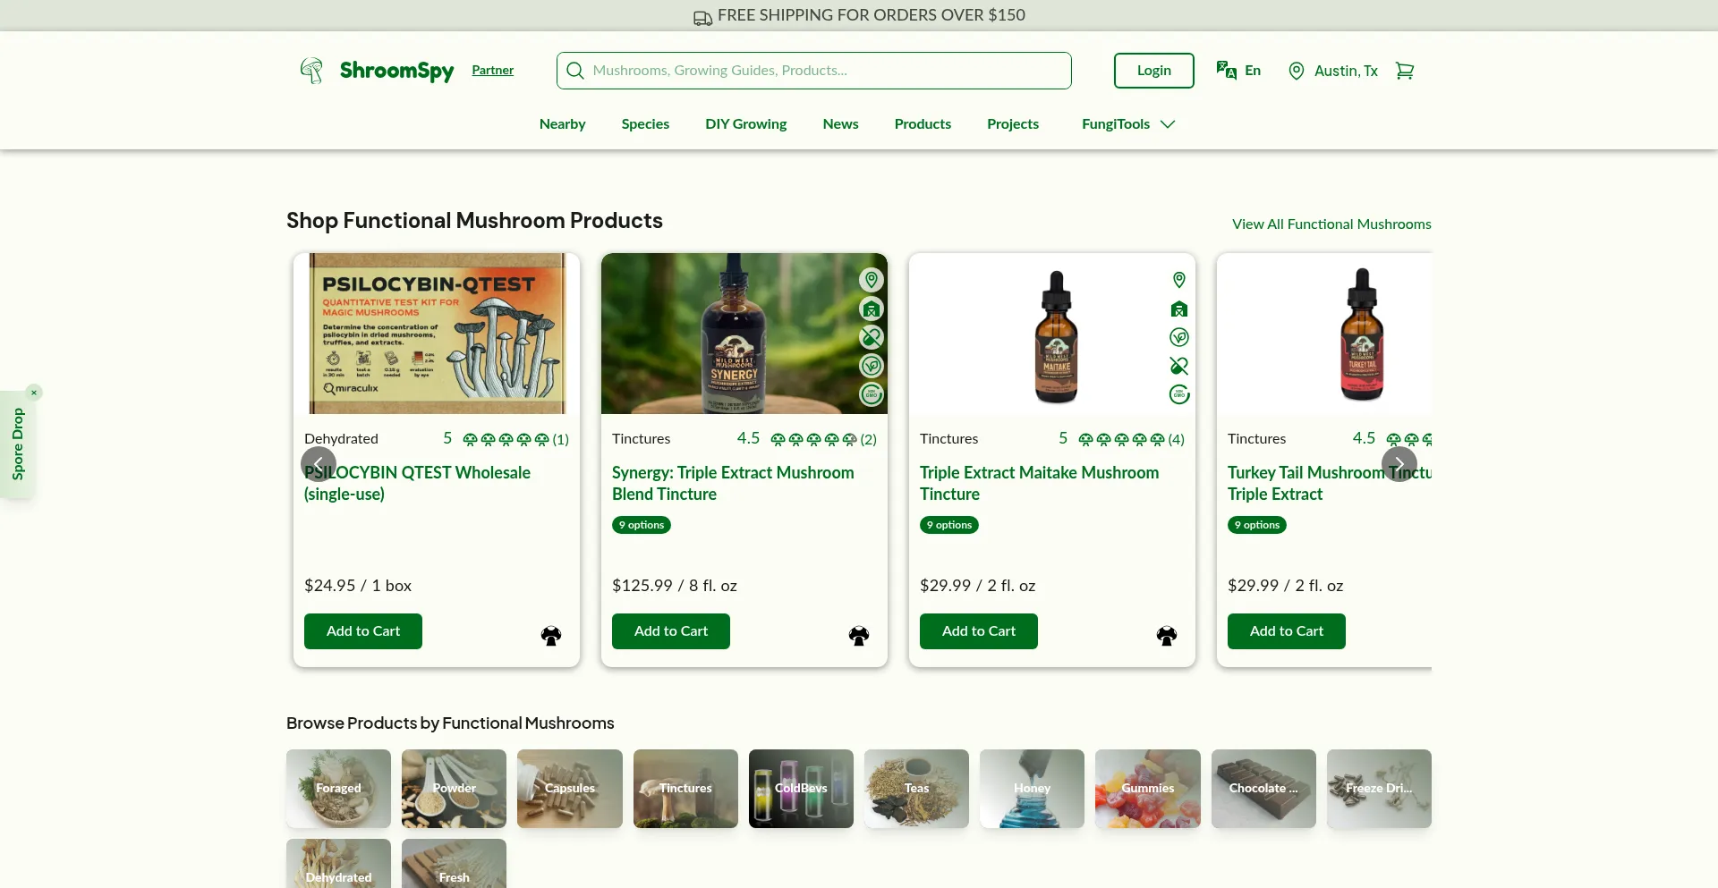The image size is (1718, 888).
Task: Click mushroom icon on Psilocybin QTEST card
Action: (550, 636)
